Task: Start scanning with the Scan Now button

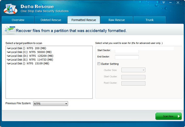Action: click(x=168, y=116)
